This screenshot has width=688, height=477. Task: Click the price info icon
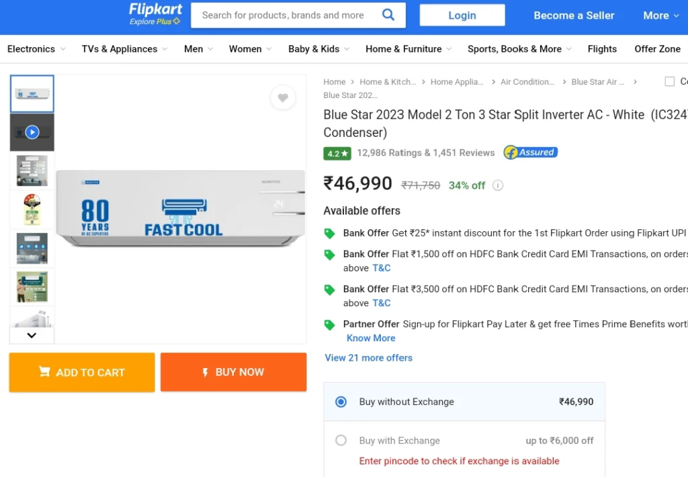[x=498, y=185]
